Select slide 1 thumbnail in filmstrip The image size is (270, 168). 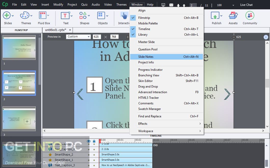point(19,48)
